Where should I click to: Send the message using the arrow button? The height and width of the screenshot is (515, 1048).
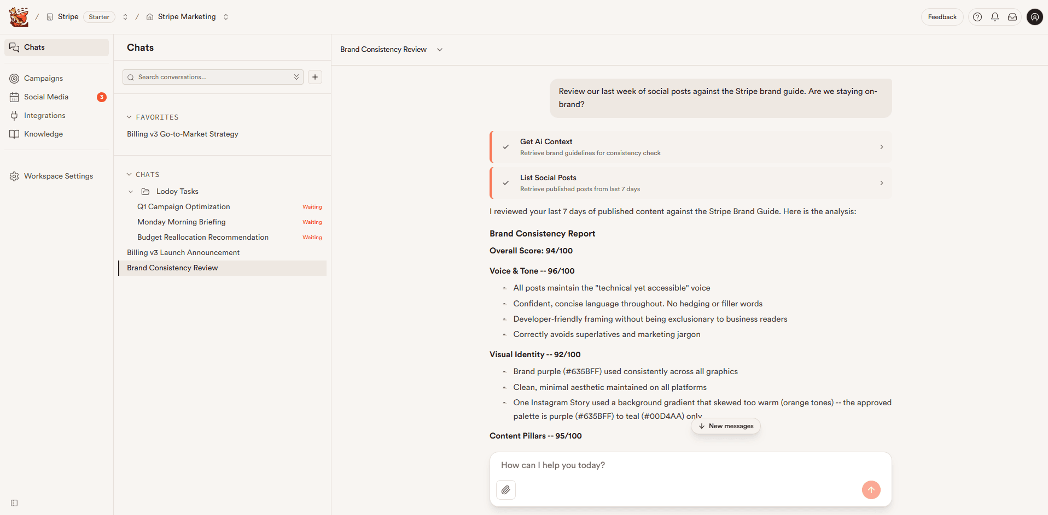[871, 489]
